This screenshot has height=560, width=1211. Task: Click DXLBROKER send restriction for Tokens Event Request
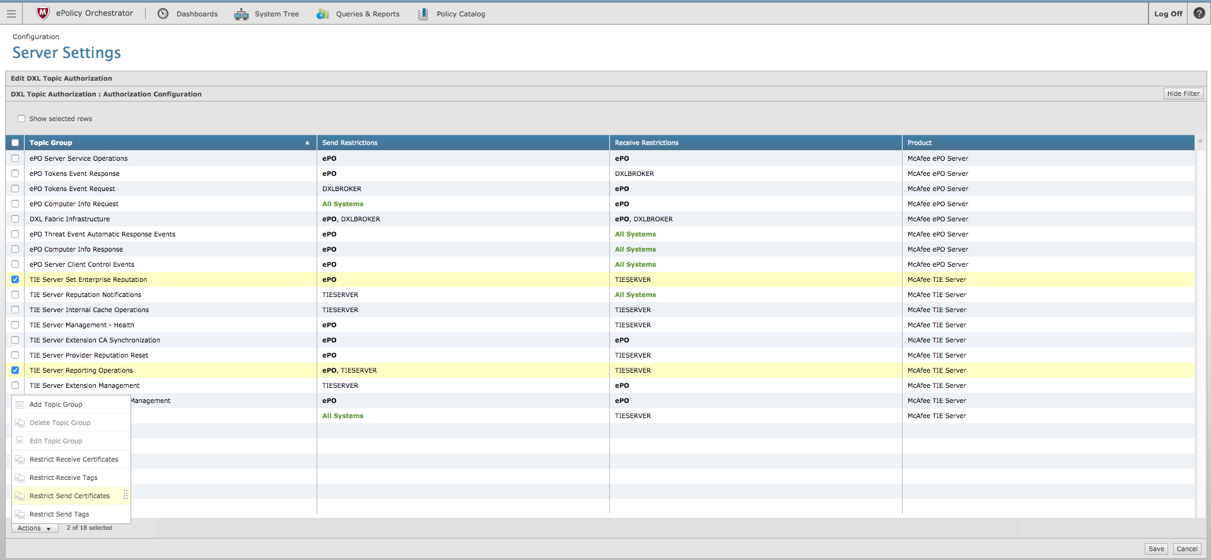click(342, 189)
